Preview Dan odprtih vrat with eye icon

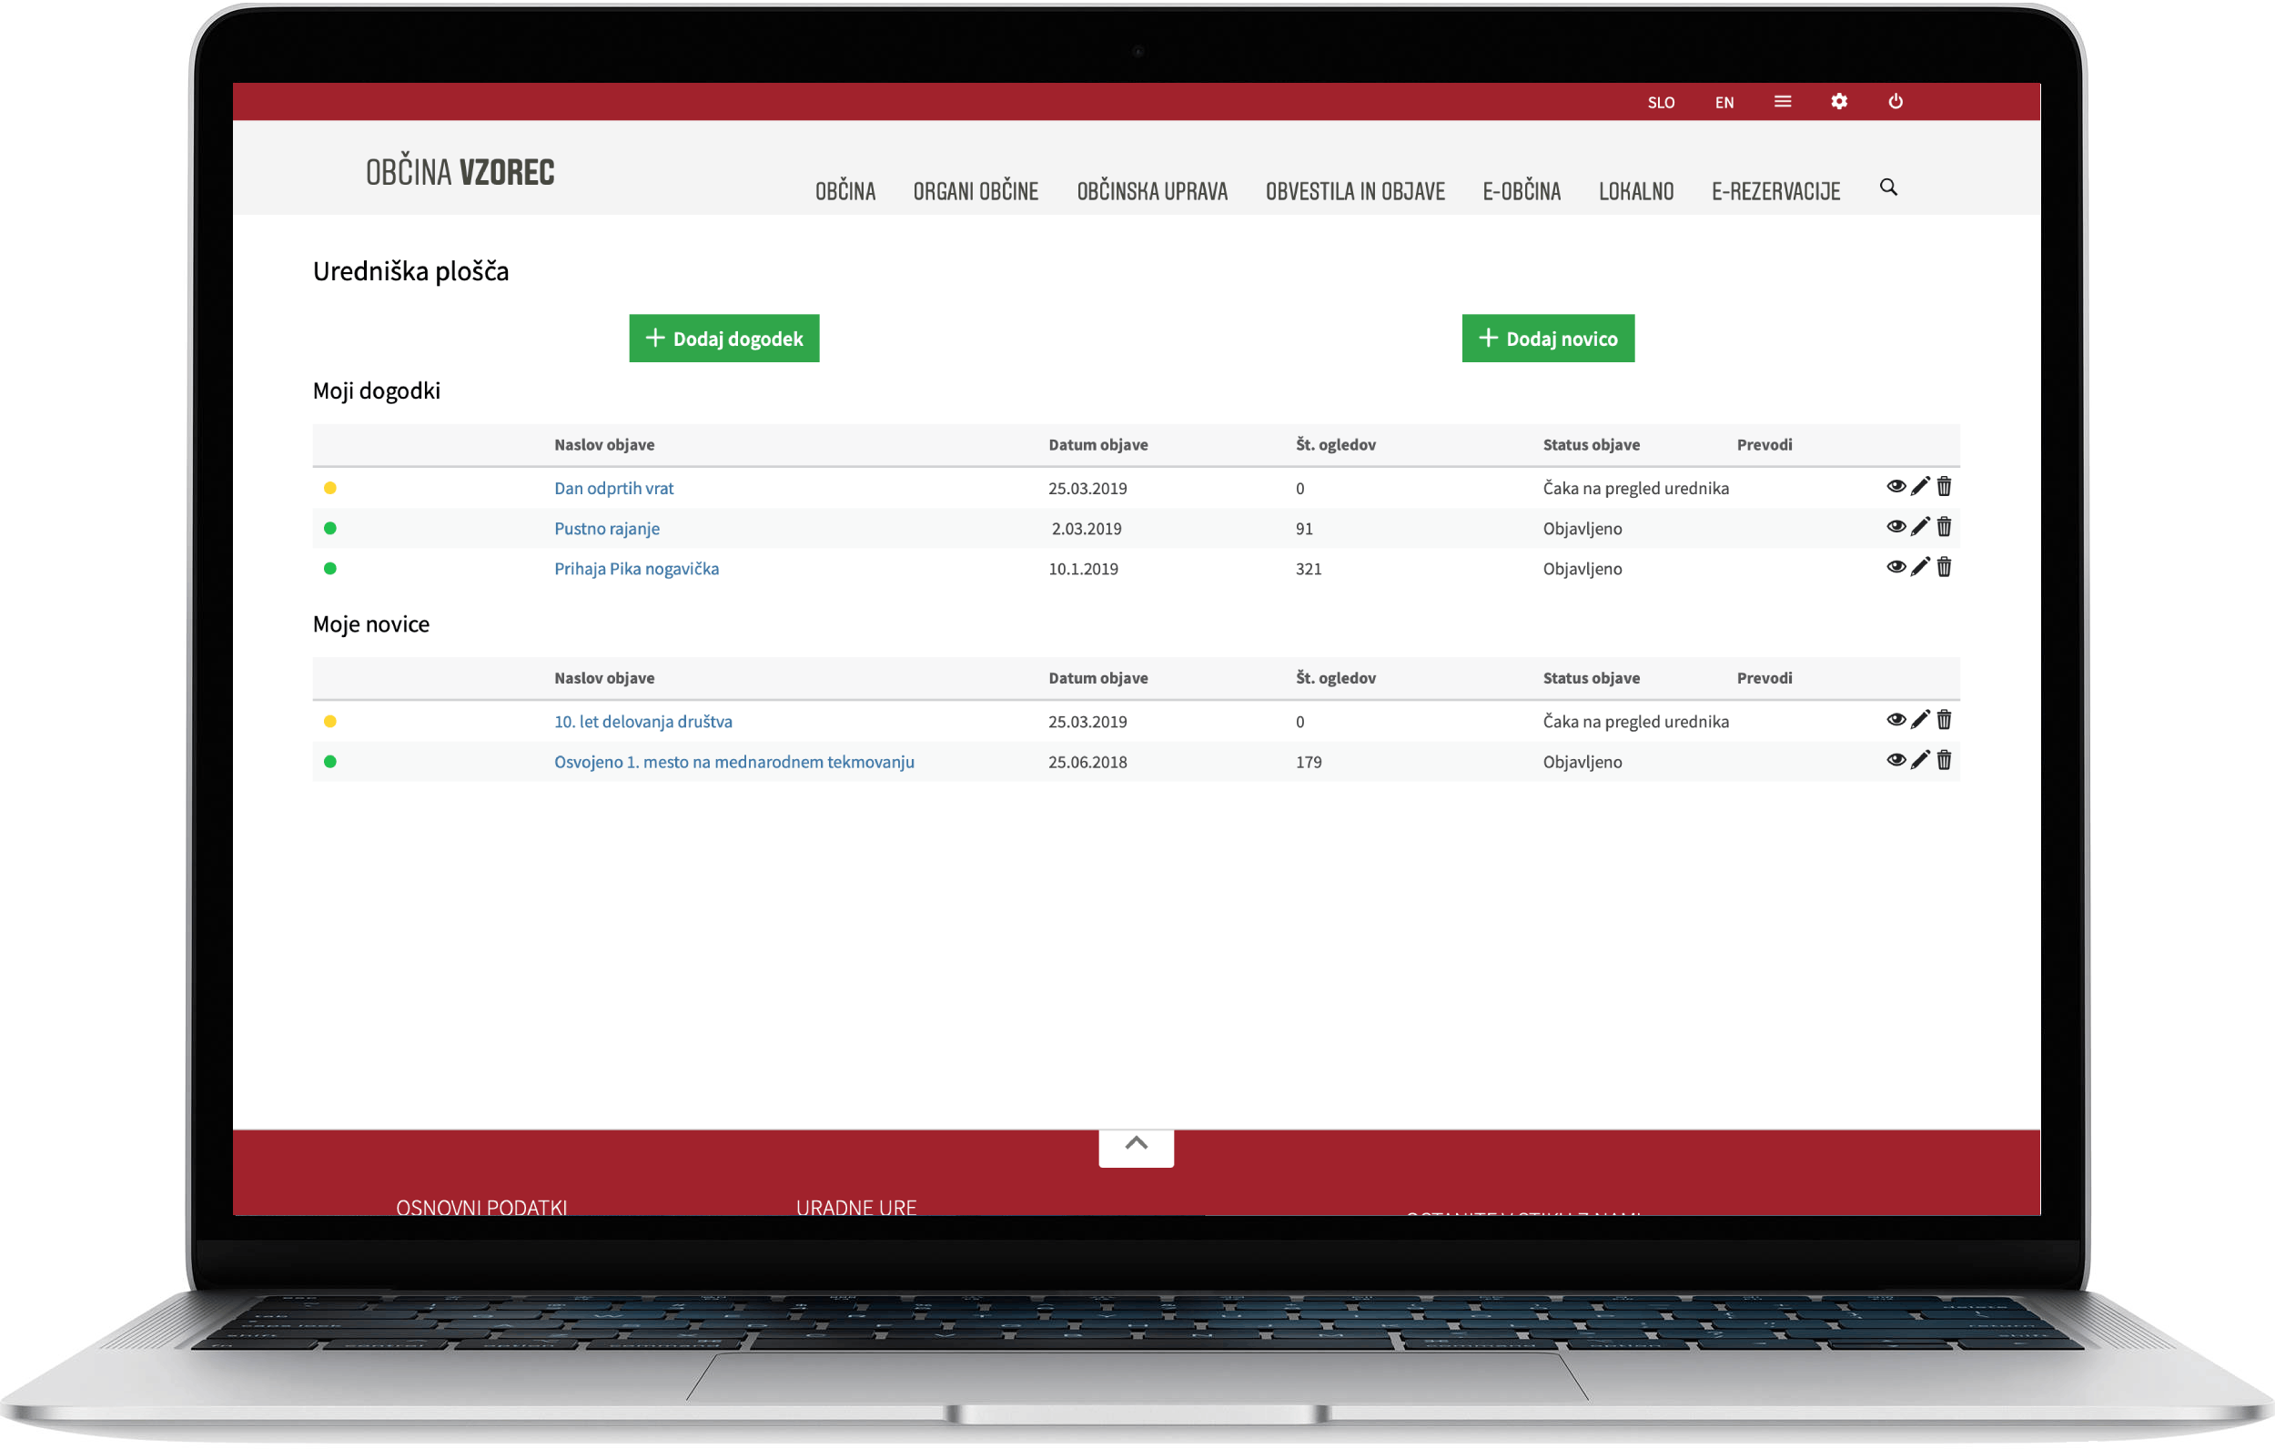point(1896,487)
